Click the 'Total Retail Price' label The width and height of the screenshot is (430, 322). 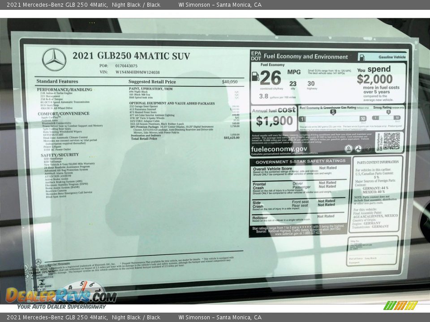(x=144, y=139)
